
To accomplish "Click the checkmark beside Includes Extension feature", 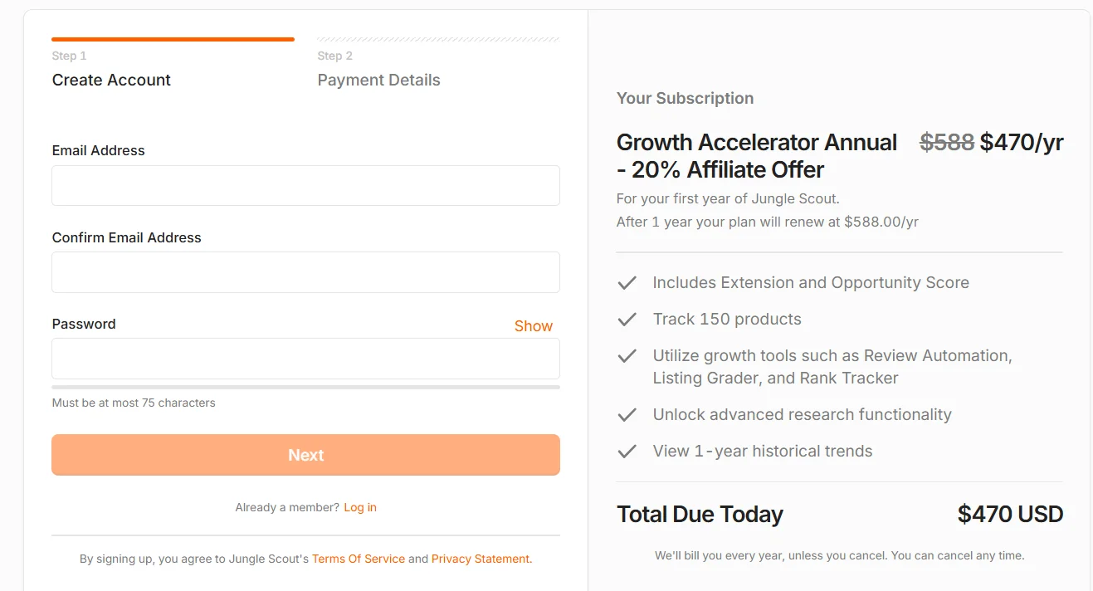I will 627,283.
